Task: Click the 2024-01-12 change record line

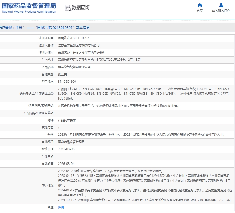Action: pyautogui.click(x=145, y=193)
